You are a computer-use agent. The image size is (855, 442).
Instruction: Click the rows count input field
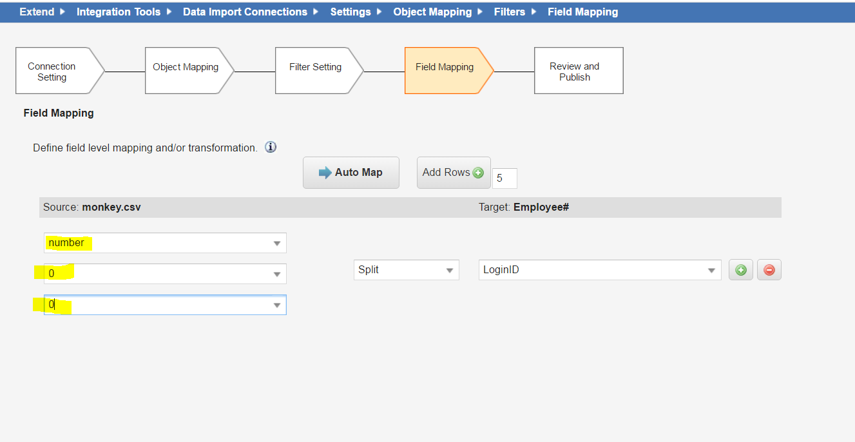click(x=504, y=178)
